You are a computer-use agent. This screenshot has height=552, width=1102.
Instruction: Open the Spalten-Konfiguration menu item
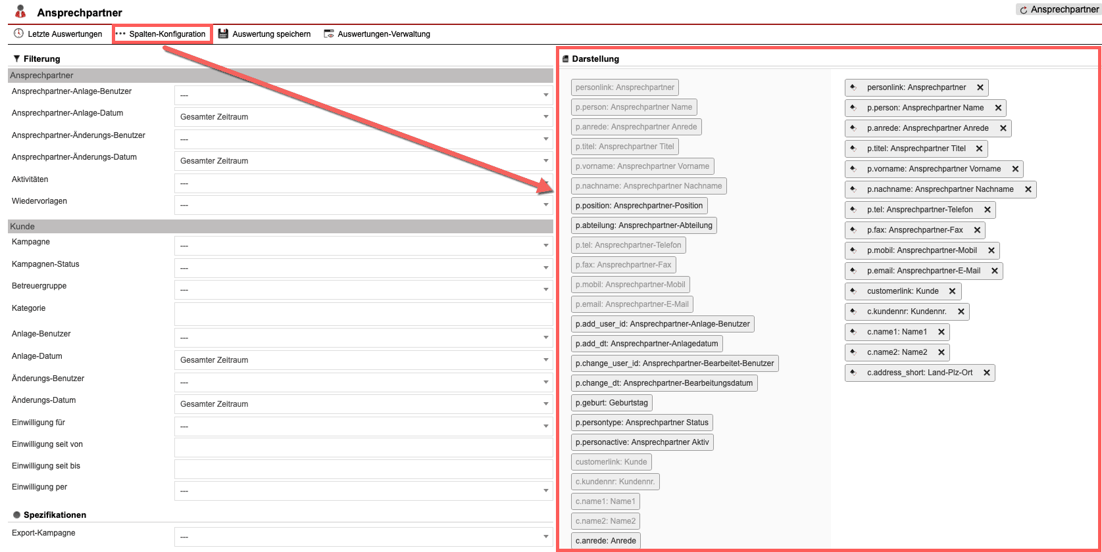(162, 34)
